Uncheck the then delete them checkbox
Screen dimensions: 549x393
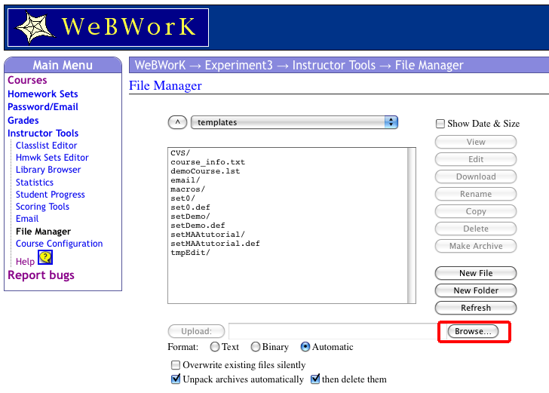click(315, 379)
